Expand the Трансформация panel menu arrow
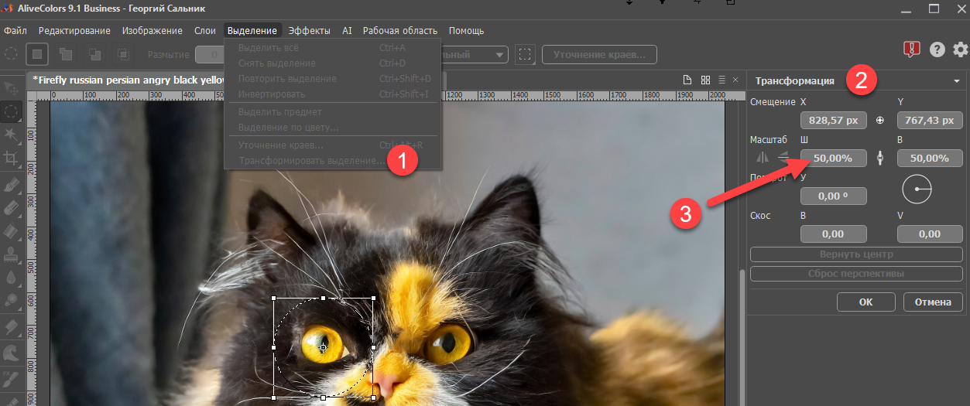The width and height of the screenshot is (970, 406). pyautogui.click(x=958, y=81)
